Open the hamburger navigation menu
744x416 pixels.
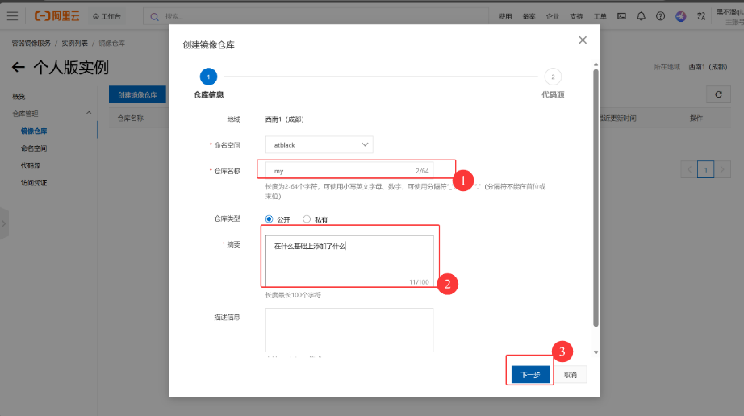[12, 16]
